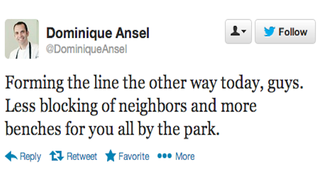Follow Dominique Ansel via the Follow label
The height and width of the screenshot is (169, 319).
tap(293, 32)
